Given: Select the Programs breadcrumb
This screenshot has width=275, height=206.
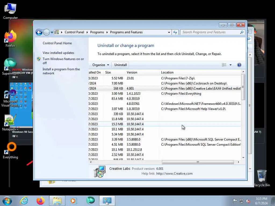Looking at the screenshot, I should pos(97,32).
